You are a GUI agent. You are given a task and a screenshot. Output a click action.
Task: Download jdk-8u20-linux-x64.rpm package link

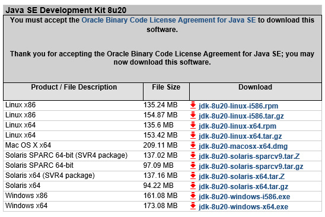(x=237, y=126)
